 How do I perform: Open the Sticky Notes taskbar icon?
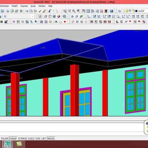click(x=19, y=144)
